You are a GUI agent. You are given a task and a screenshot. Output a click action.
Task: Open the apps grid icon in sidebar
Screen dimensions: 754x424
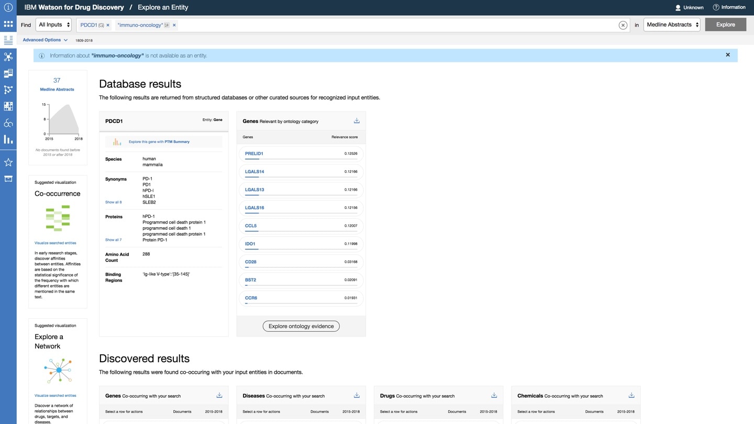pos(8,24)
